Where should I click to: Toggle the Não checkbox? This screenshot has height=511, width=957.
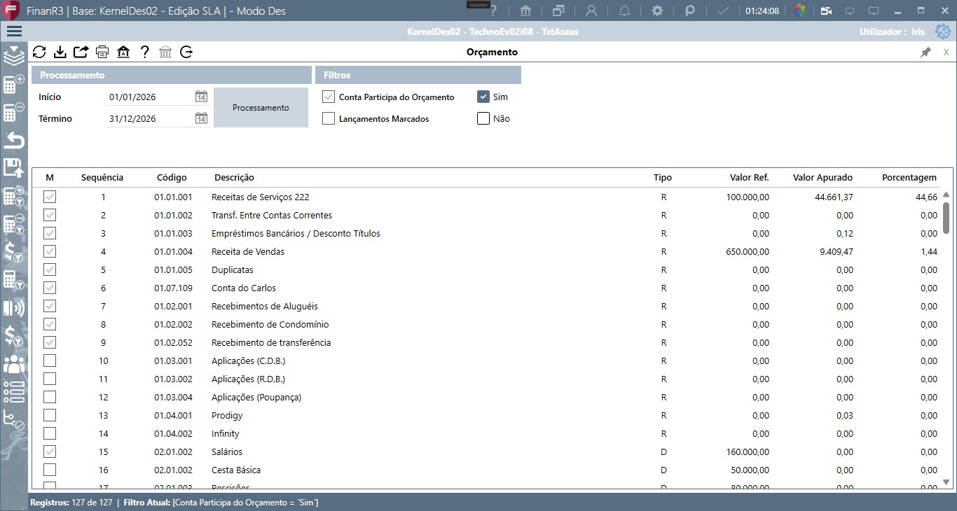point(483,118)
